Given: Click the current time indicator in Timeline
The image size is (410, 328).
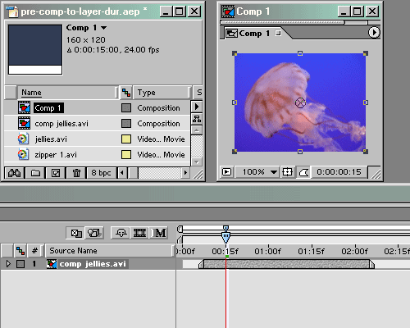Looking at the screenshot, I should 225,237.
